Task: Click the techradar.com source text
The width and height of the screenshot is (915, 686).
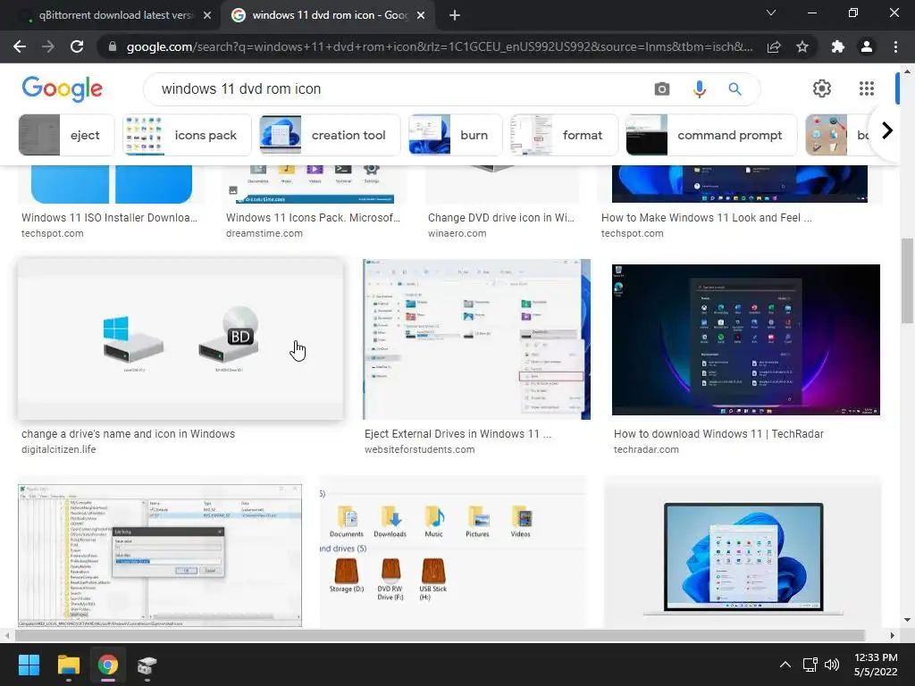Action: (x=647, y=450)
